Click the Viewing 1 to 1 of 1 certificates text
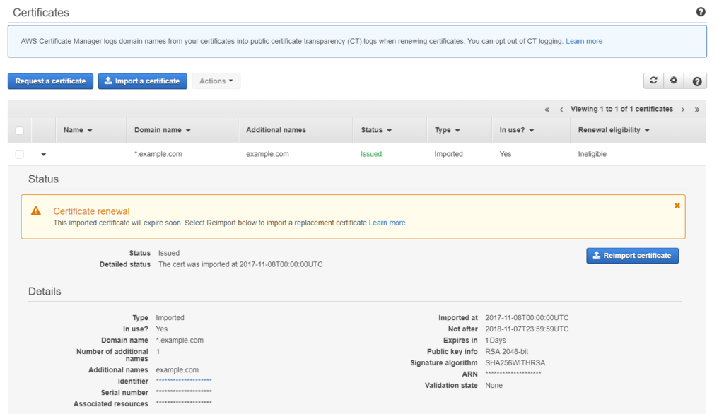 coord(621,109)
